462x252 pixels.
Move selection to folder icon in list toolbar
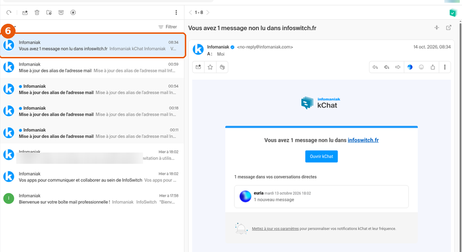49,13
